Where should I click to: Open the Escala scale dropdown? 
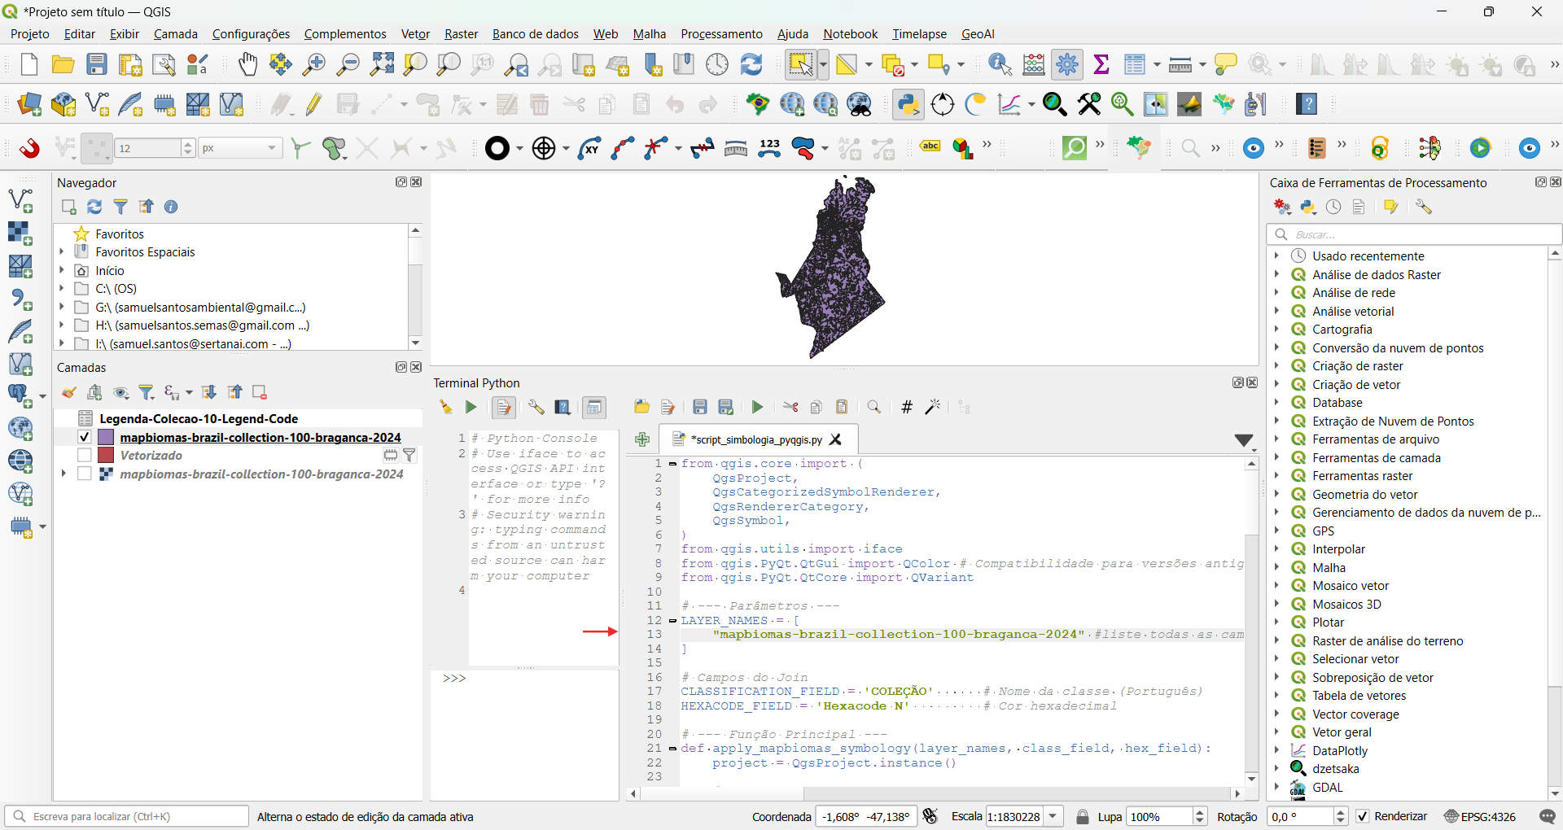point(1054,816)
